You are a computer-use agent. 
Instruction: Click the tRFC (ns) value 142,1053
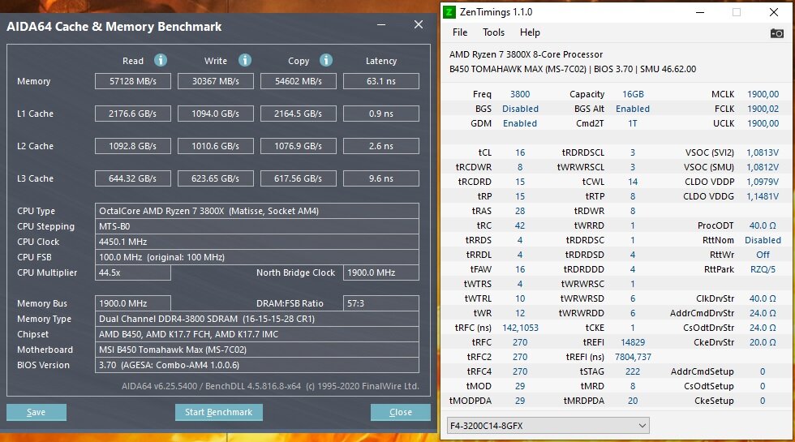tap(520, 328)
